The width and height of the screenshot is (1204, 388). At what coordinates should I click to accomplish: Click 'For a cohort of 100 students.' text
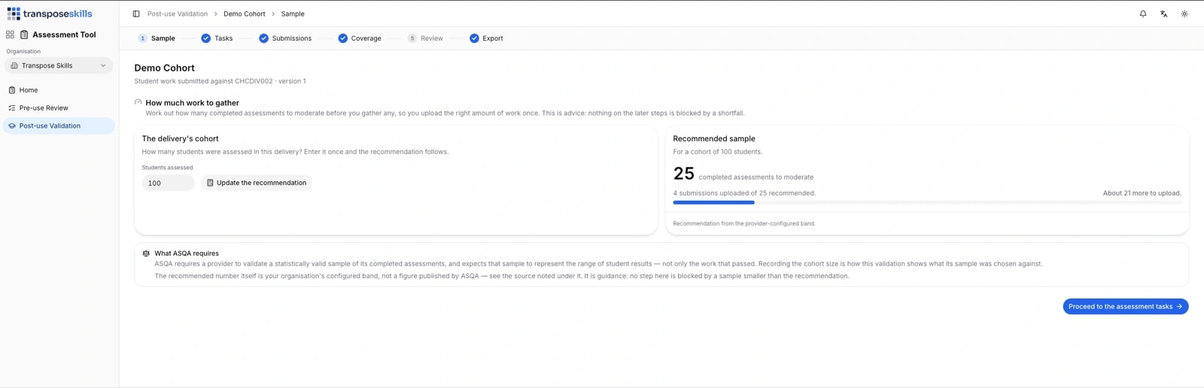717,152
